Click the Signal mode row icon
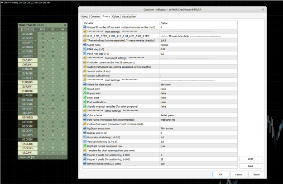This screenshot has height=184, width=283. [x=85, y=45]
